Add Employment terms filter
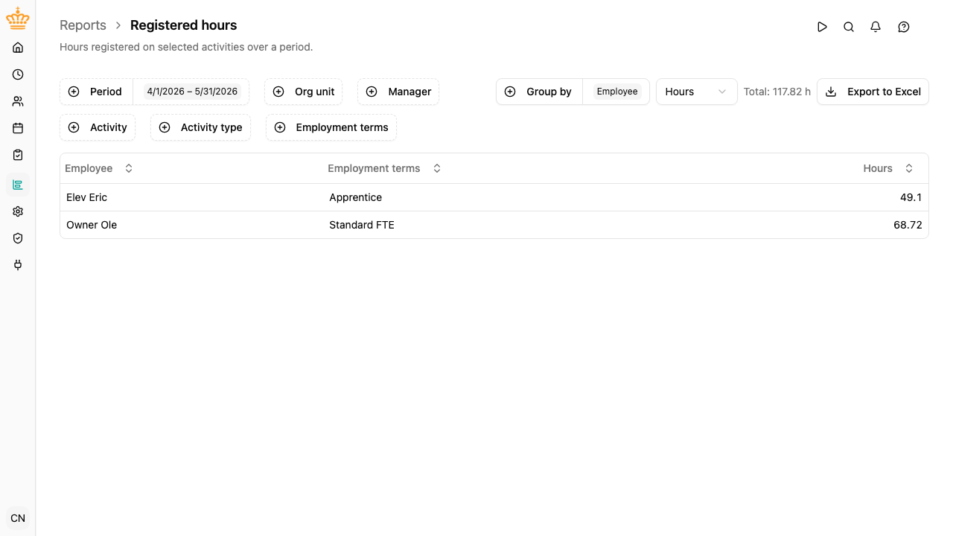 point(331,127)
